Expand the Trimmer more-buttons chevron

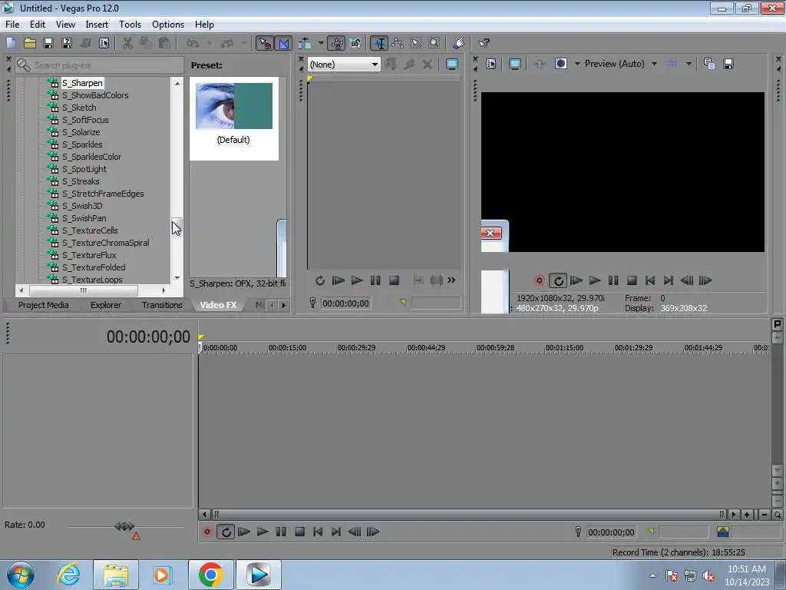(451, 280)
